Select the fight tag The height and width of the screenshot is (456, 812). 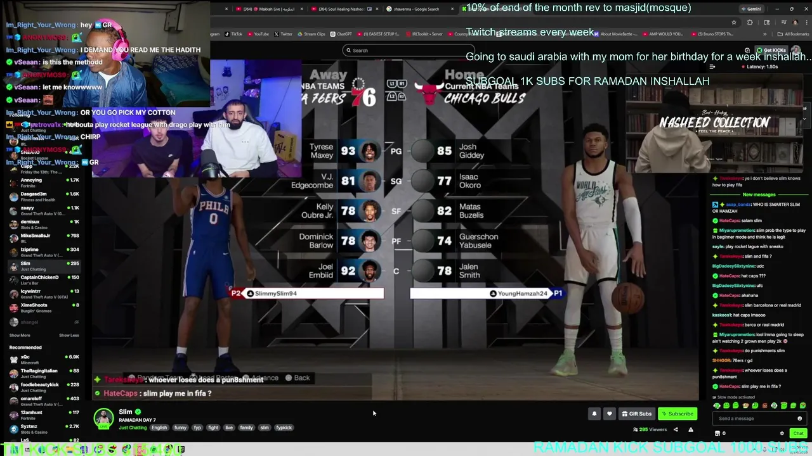pyautogui.click(x=213, y=427)
